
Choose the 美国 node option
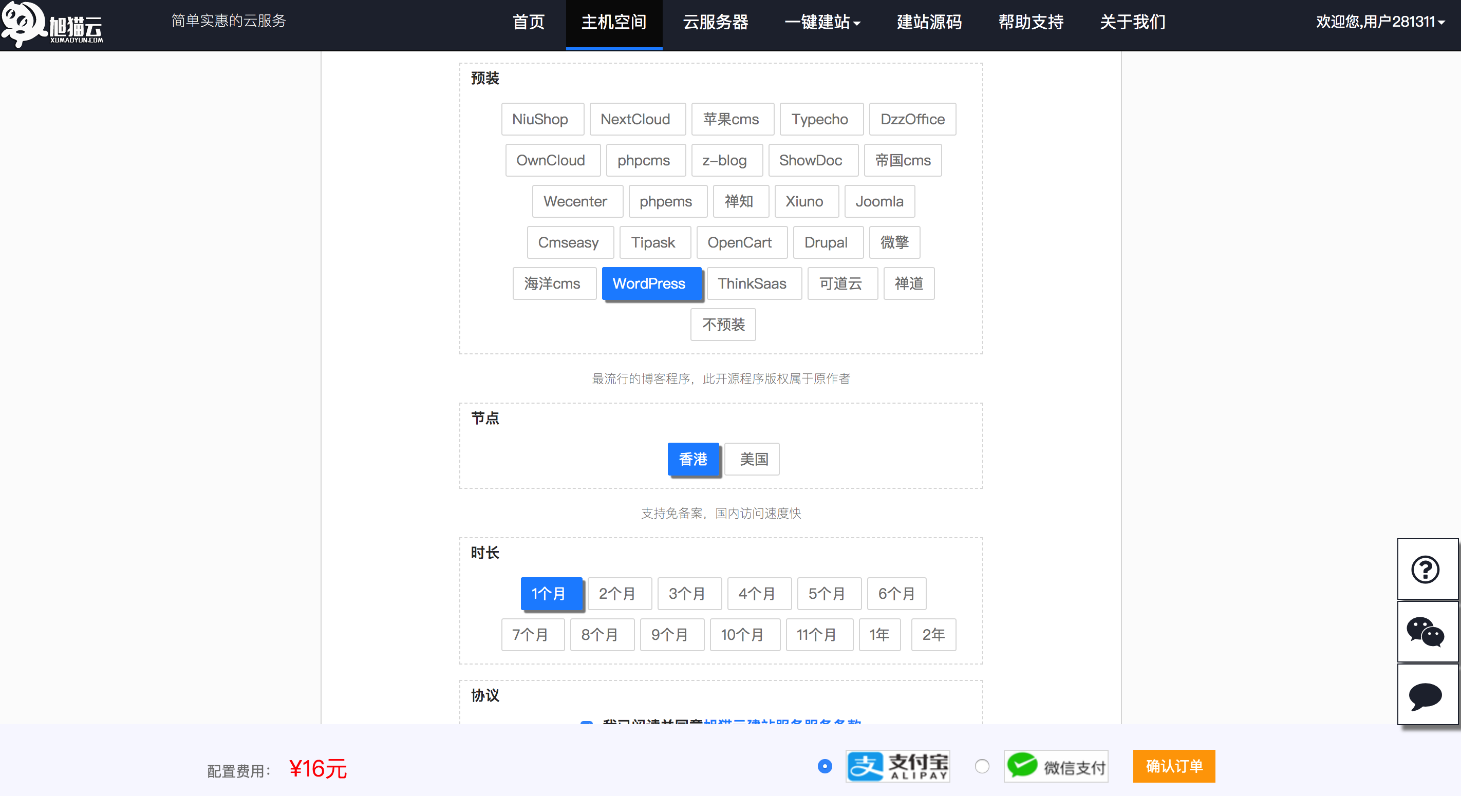point(753,459)
